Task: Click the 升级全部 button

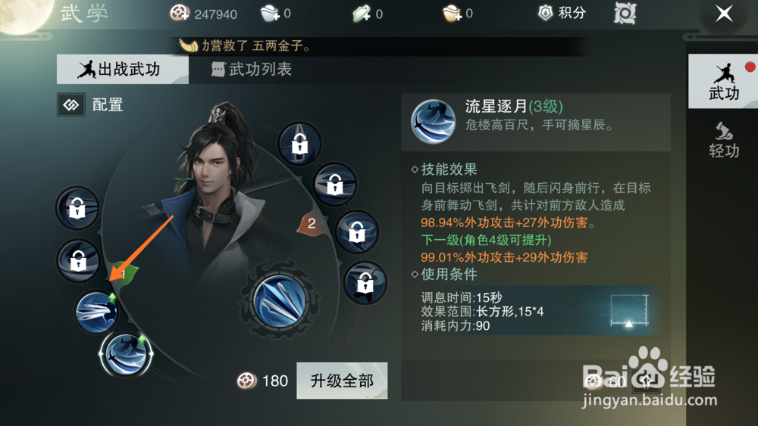Action: click(342, 381)
